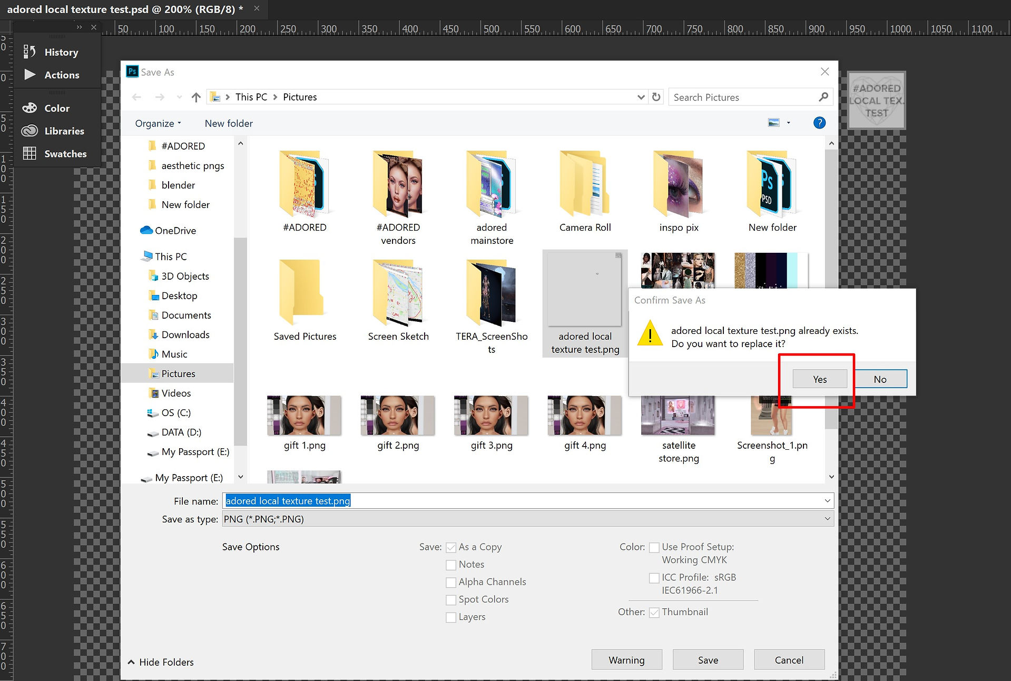This screenshot has width=1011, height=681.
Task: Open the File name history dropdown
Action: coord(827,501)
